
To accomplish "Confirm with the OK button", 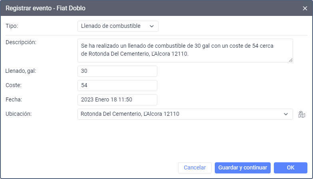I will pyautogui.click(x=290, y=168).
